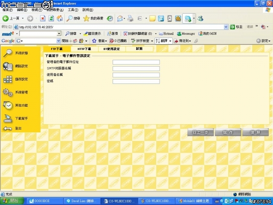Image resolution: width=273 pixels, height=205 pixels.
Task: Open 檔案 menu
Action: 8,10
